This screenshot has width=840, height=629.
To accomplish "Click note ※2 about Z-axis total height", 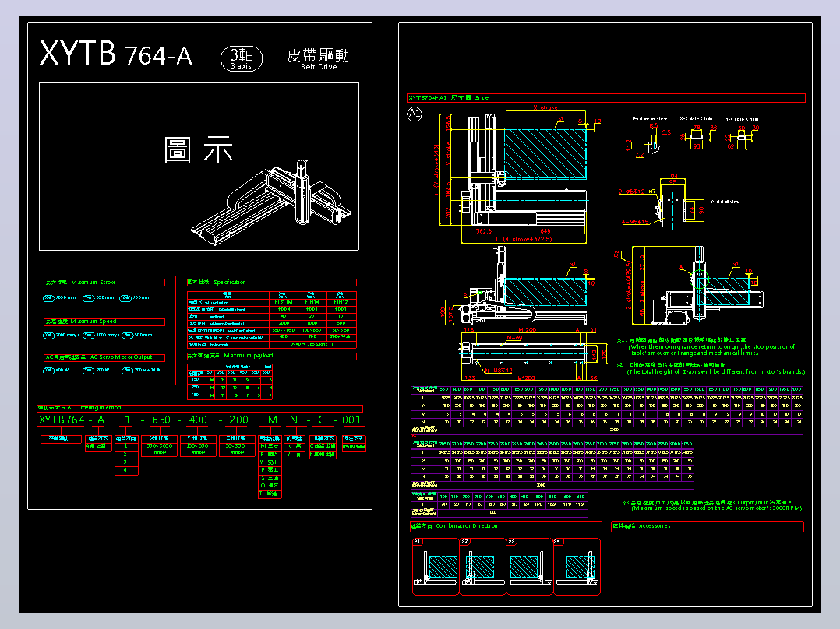I will [711, 368].
